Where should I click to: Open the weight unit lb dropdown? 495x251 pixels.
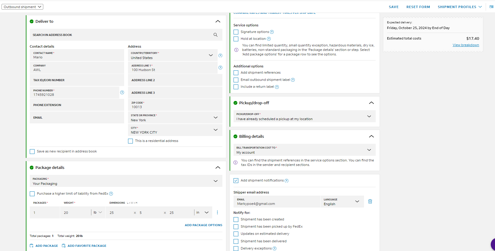(98, 212)
